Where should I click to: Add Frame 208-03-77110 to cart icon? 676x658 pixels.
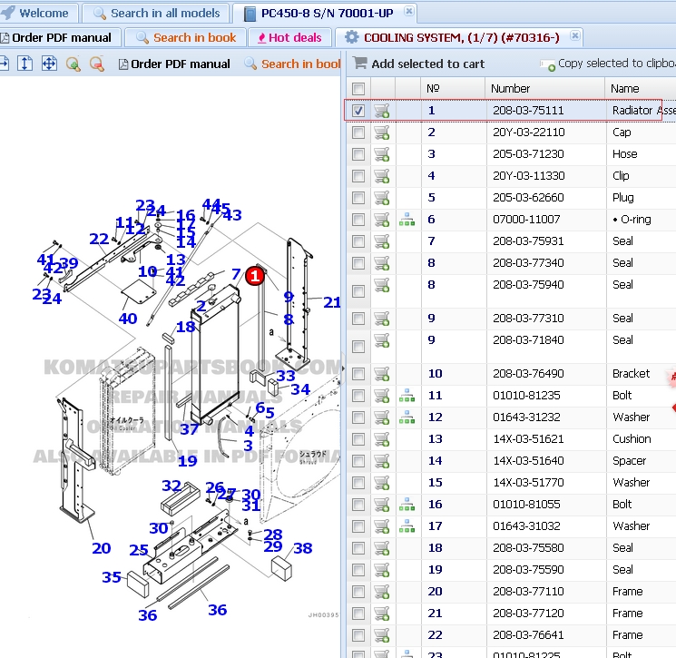point(381,591)
